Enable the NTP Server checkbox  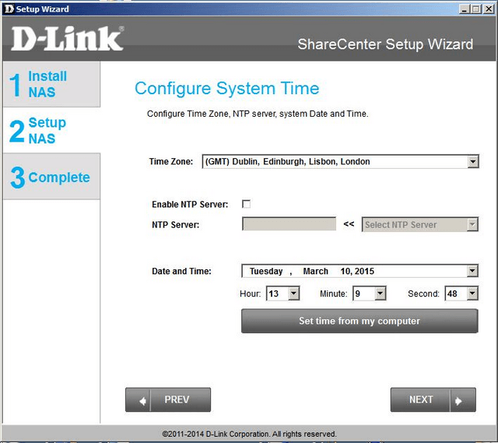coord(246,204)
